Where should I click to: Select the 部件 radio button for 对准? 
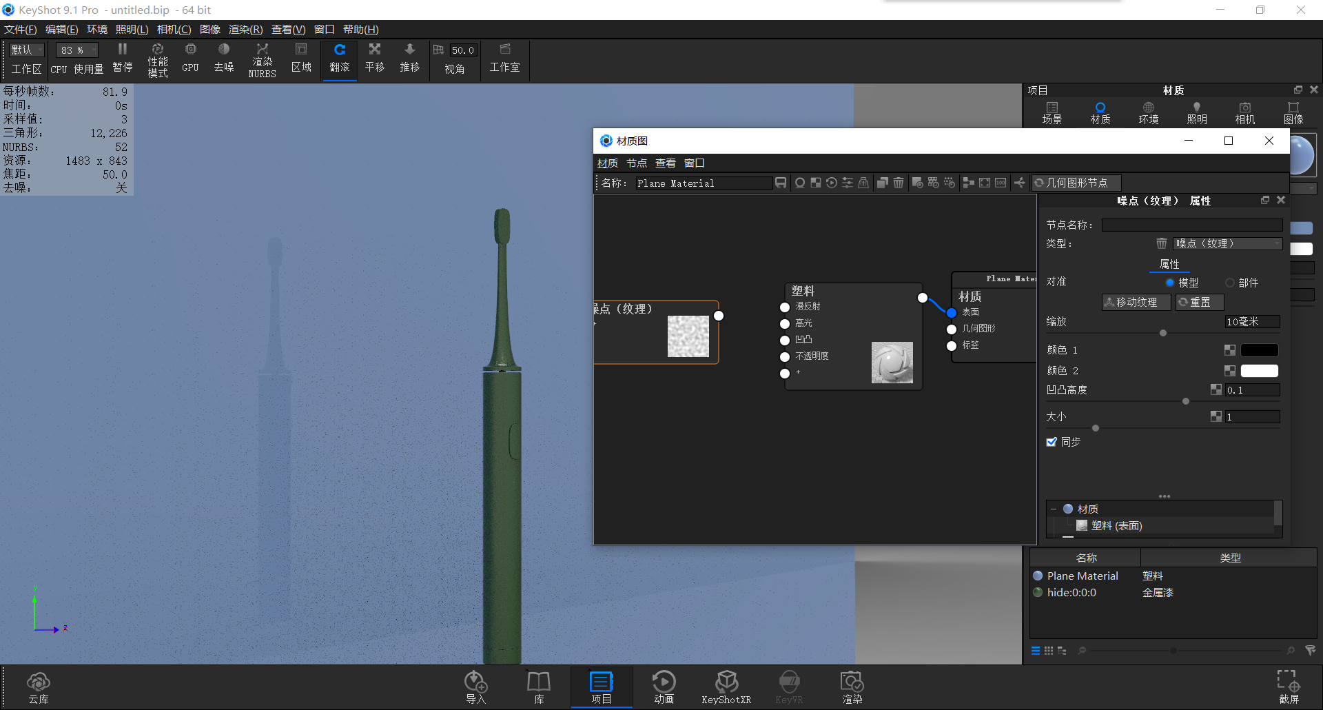pyautogui.click(x=1229, y=283)
